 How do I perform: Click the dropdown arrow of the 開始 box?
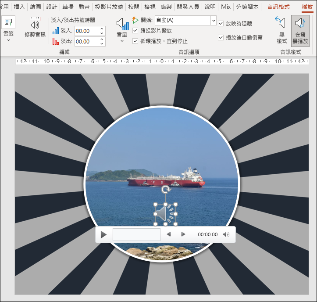(x=214, y=20)
